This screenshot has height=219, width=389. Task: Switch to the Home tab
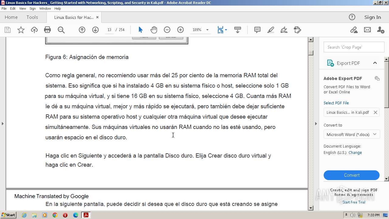point(11,17)
